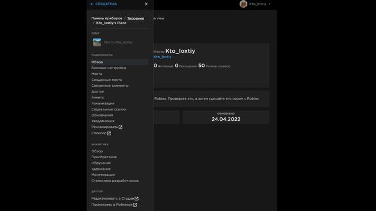The height and width of the screenshot is (211, 376).
Task: Open the Анкета page
Action: (x=98, y=97)
